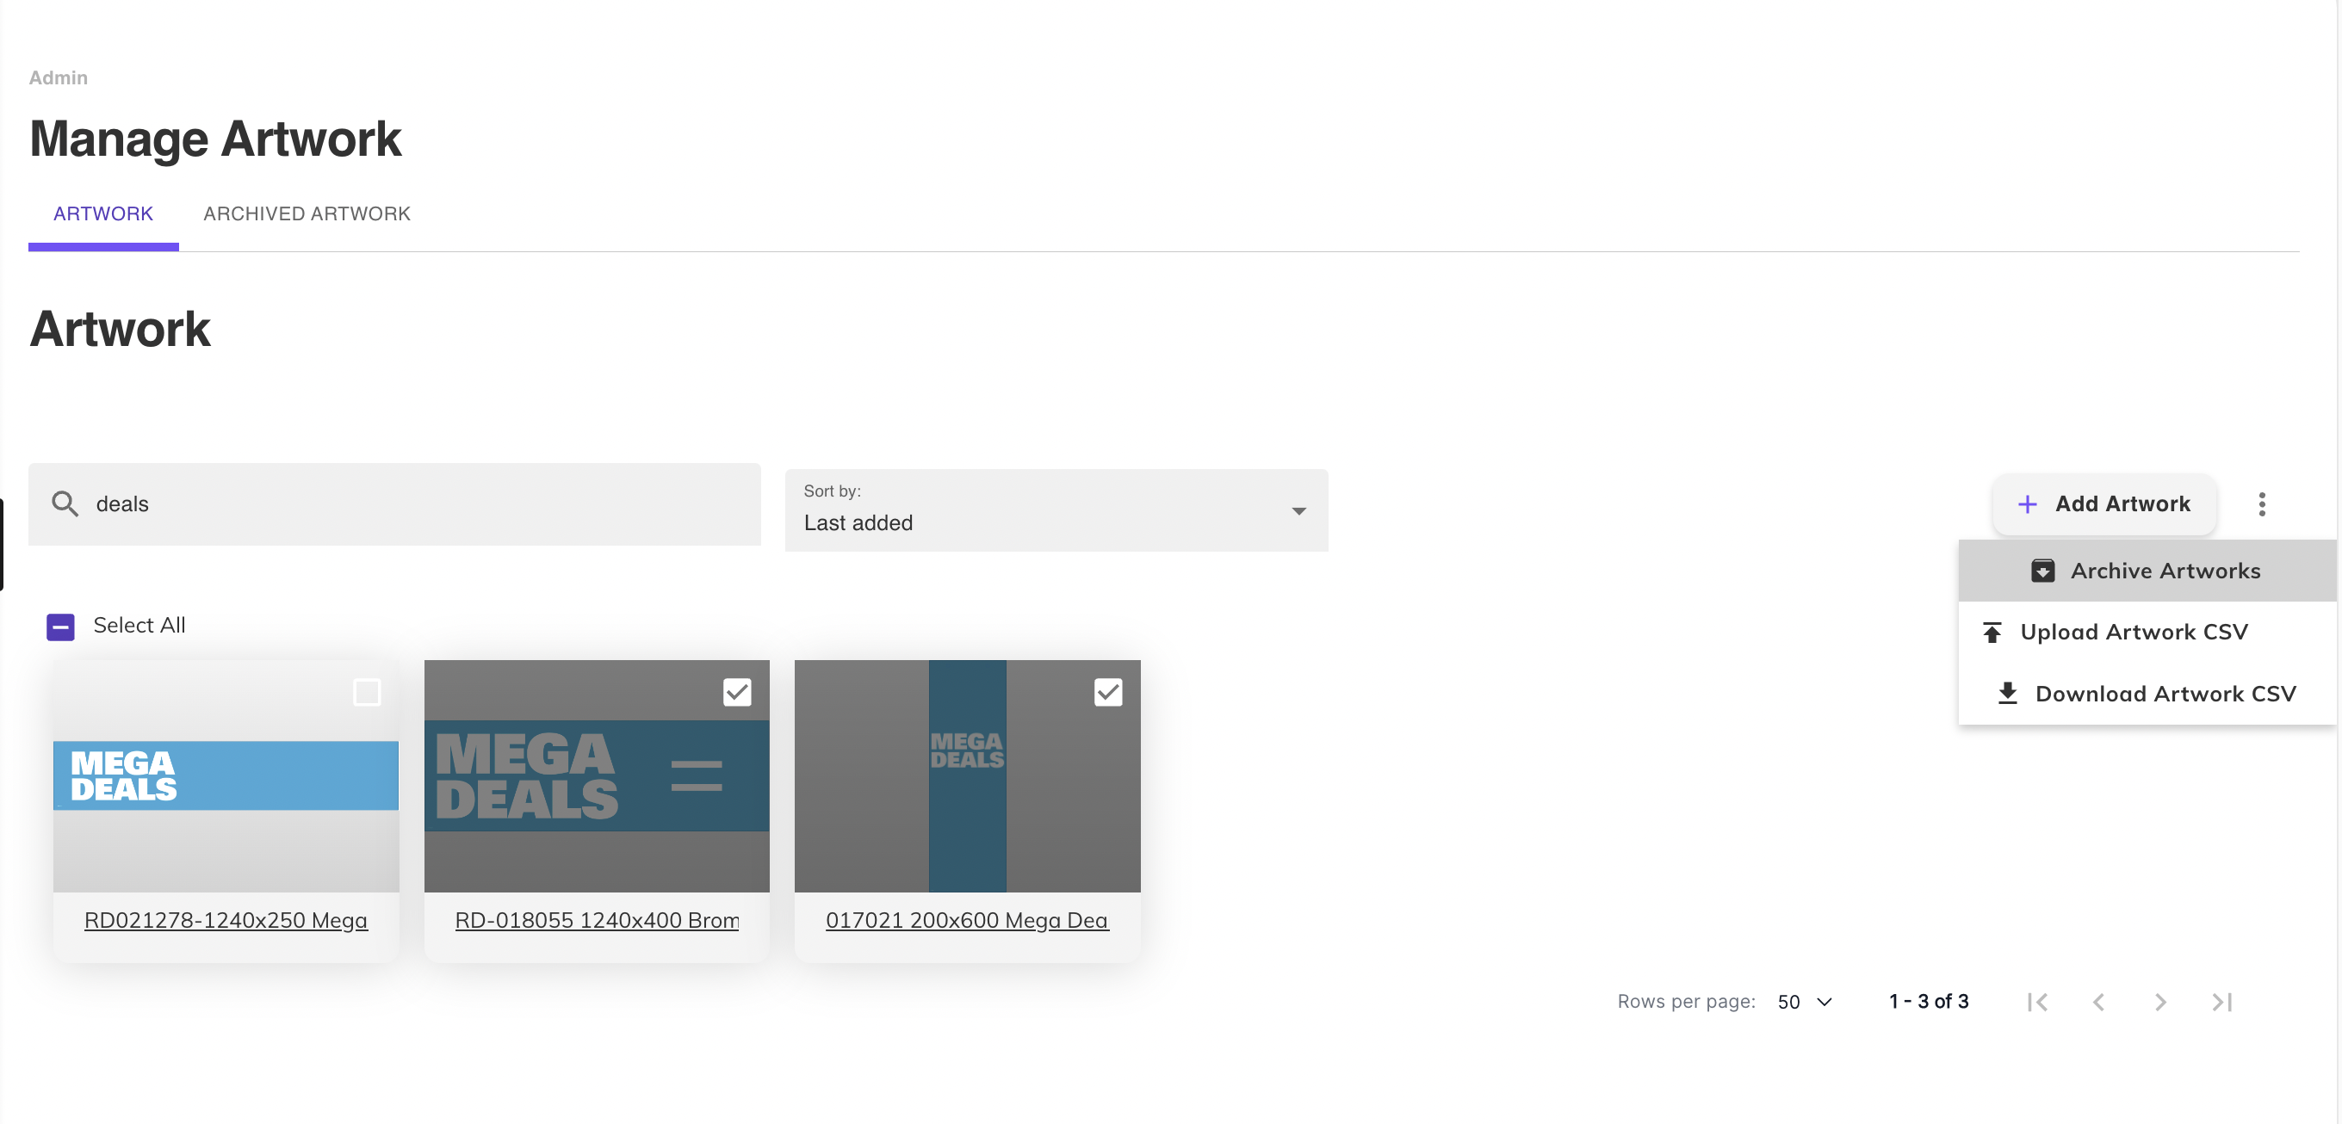Uncheck the RD-018055 1240x400 artwork checkbox
The height and width of the screenshot is (1124, 2342).
coord(736,693)
